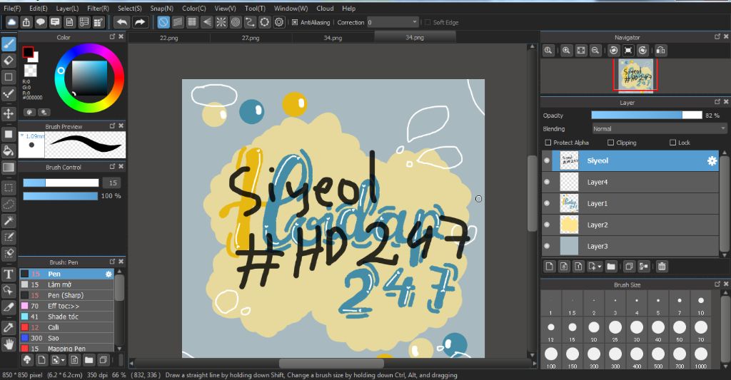Hide the Layer4 layer
731x380 pixels.
547,182
